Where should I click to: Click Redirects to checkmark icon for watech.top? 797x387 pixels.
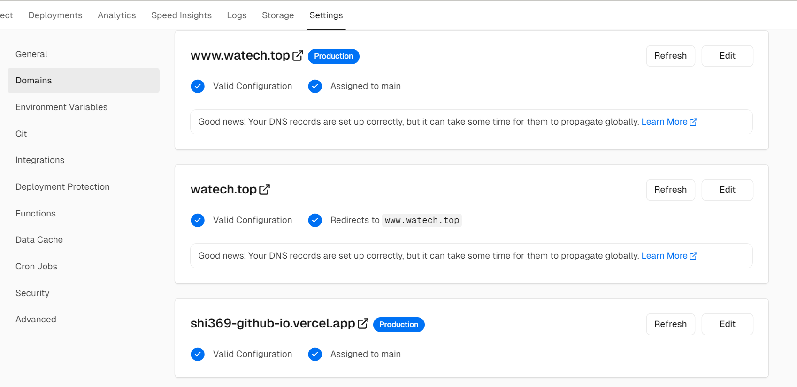tap(315, 220)
